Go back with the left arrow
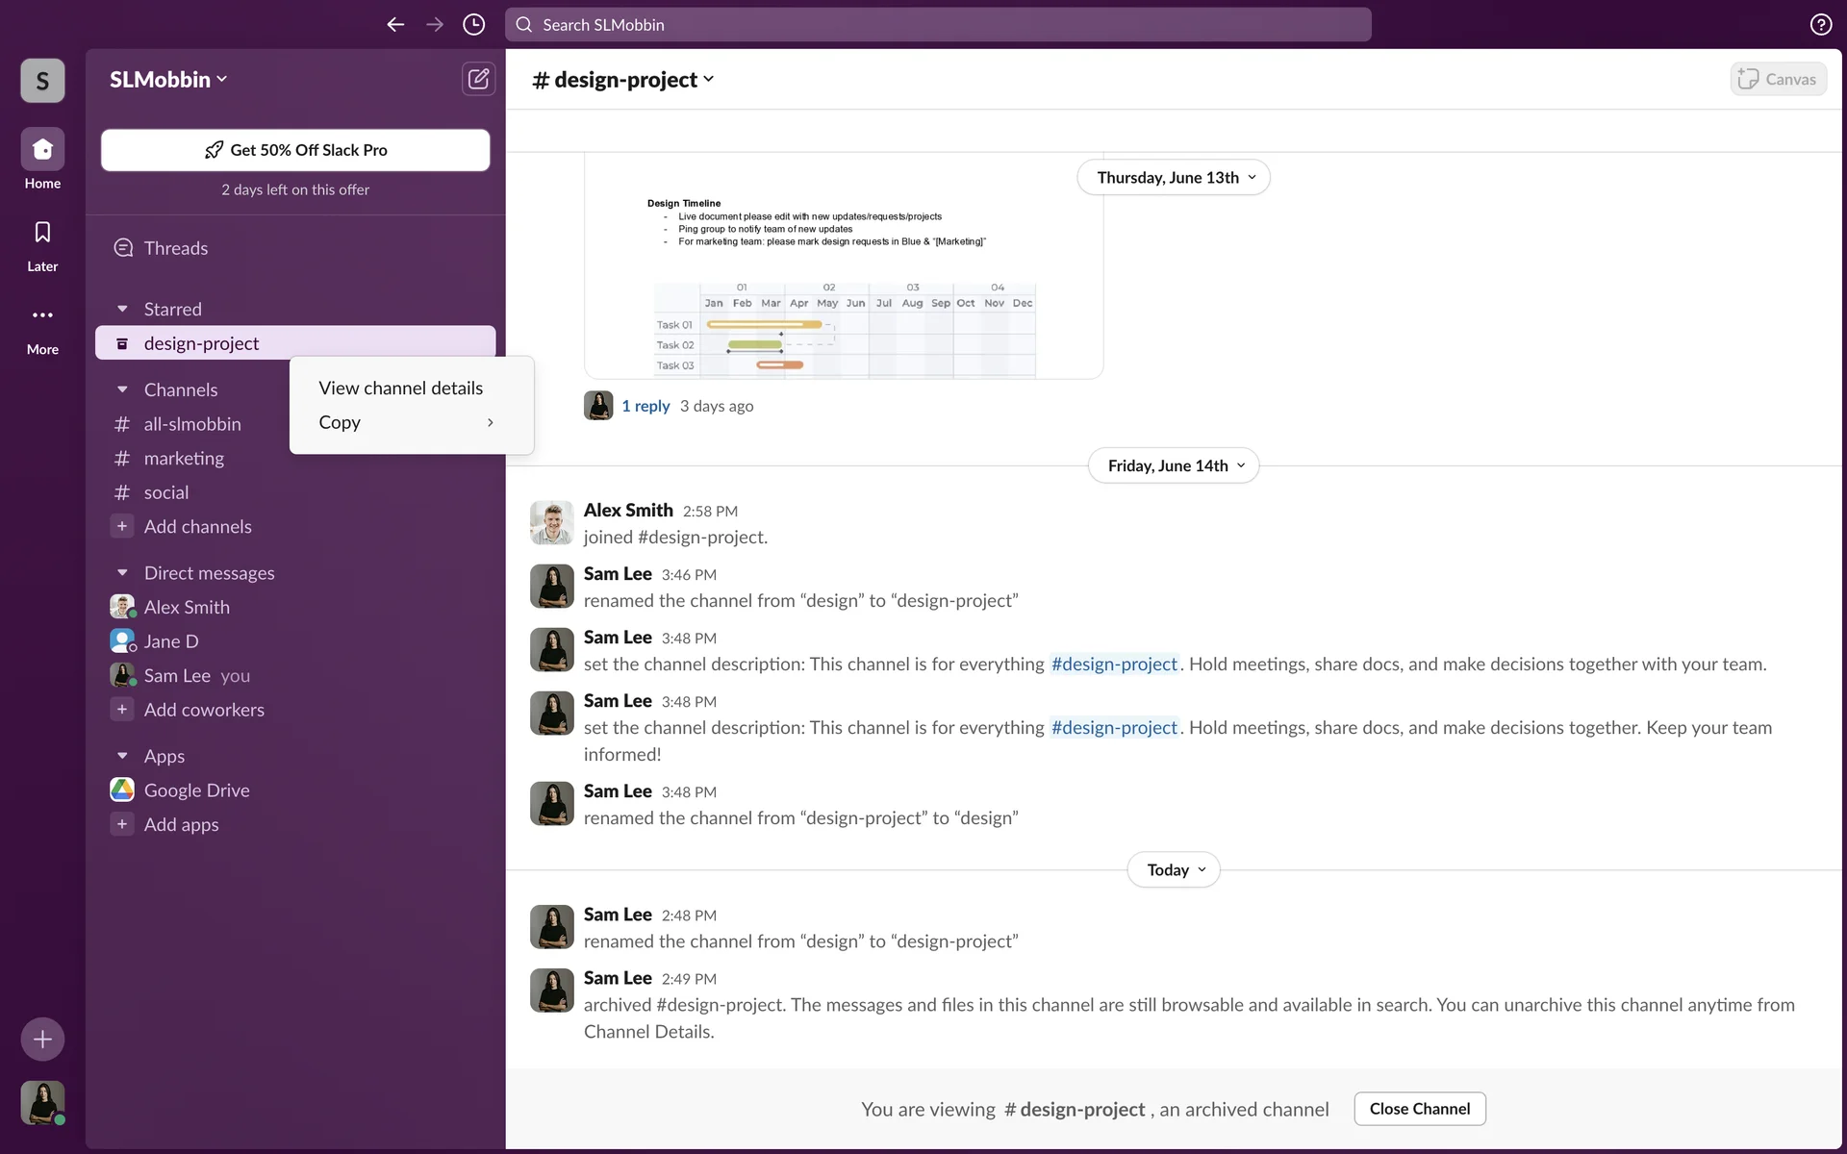The image size is (1847, 1154). 395,25
